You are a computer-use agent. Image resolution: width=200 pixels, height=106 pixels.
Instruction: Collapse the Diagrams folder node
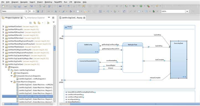pyautogui.click(x=6, y=67)
